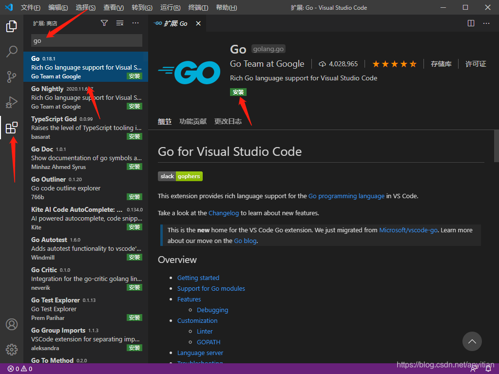
Task: Open the 编辑(E) menu
Action: click(58, 8)
